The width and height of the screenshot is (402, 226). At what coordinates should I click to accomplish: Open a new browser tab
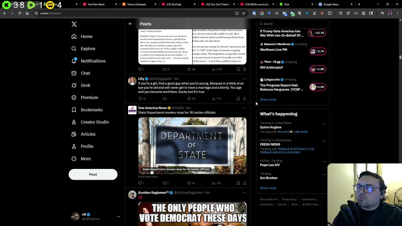click(x=359, y=4)
